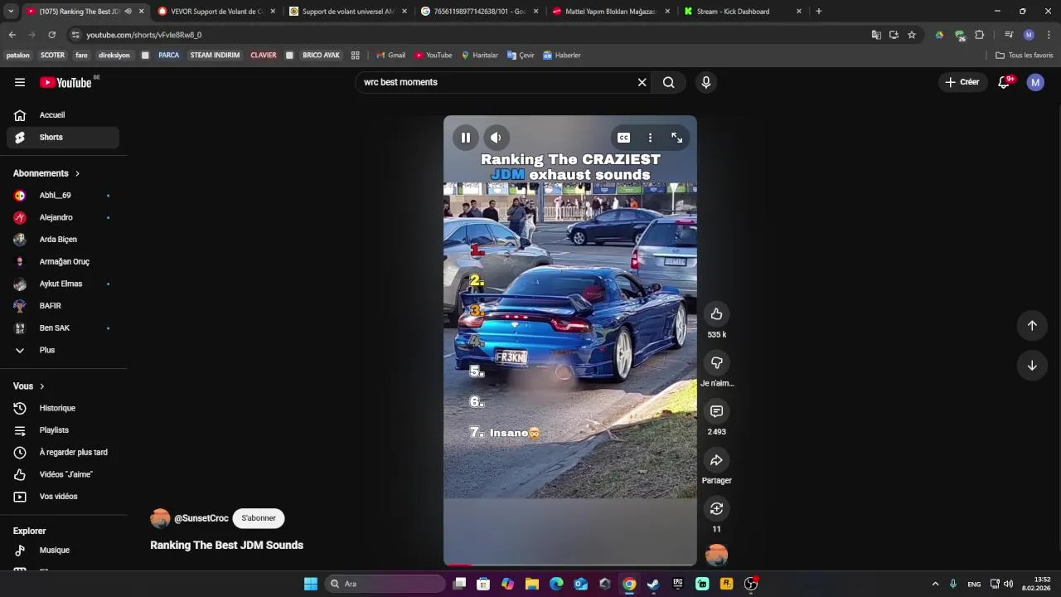Click the taskbar search box Ara
The width and height of the screenshot is (1061, 597).
[x=385, y=584]
